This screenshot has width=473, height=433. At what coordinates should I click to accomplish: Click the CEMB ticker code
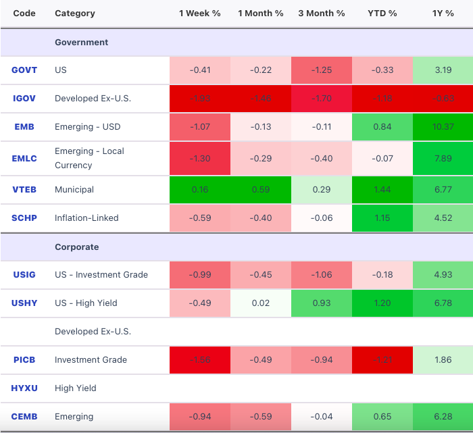click(x=24, y=416)
